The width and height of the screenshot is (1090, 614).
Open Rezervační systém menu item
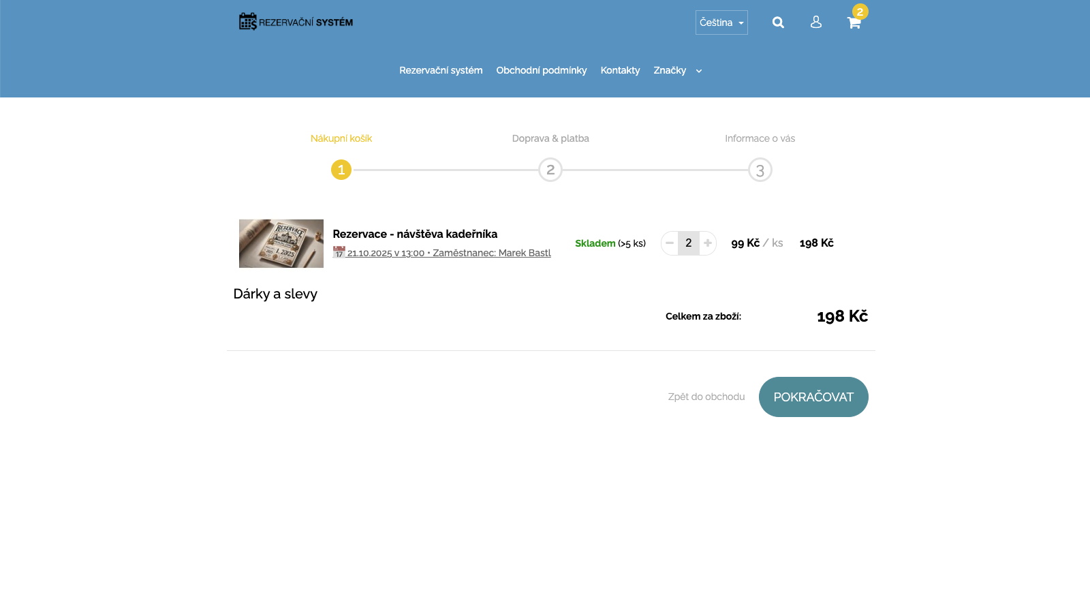point(441,70)
